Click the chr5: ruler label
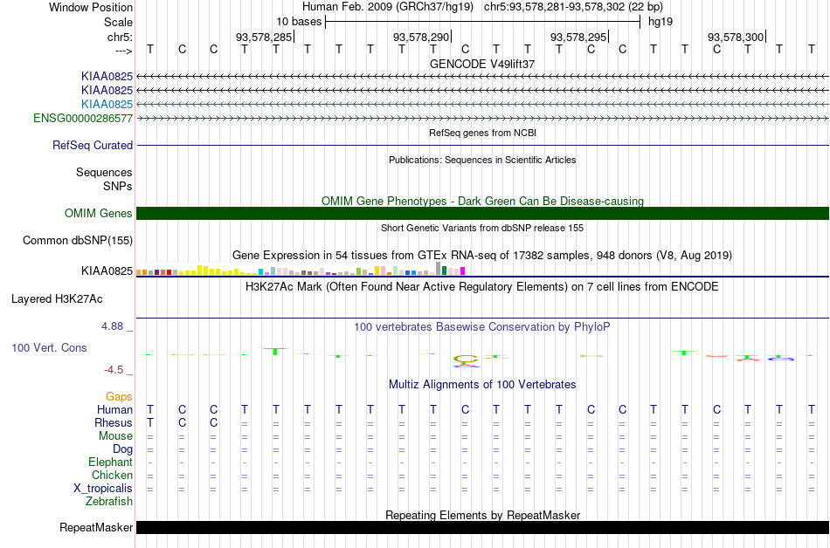Viewport: 830px width, 548px height. click(120, 37)
